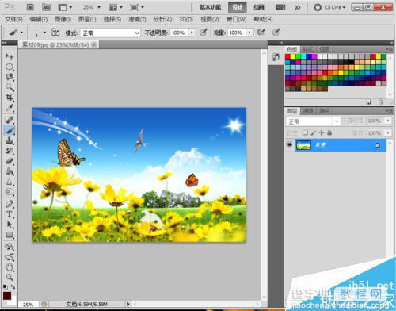Toggle lock image pixels brush icon
Image resolution: width=396 pixels, height=311 pixels.
pos(314,132)
